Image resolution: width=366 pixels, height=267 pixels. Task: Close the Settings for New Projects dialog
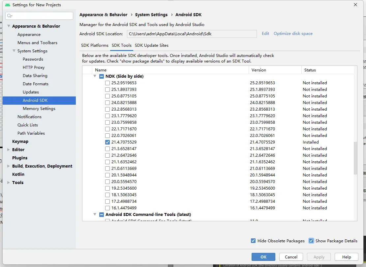click(x=355, y=5)
